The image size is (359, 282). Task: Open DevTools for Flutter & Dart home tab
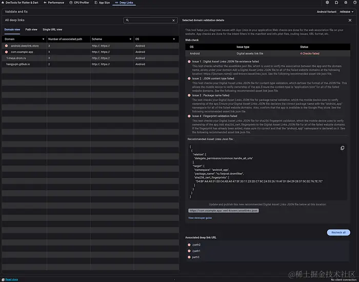point(19,3)
